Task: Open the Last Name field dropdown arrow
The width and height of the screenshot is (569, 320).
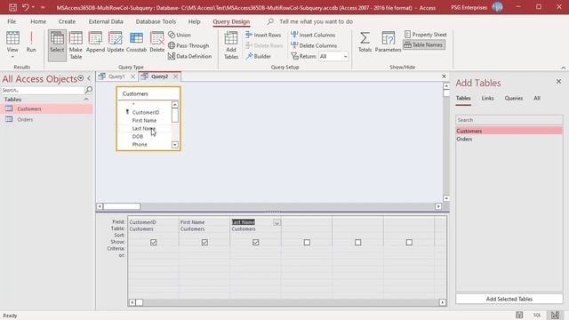Action: click(x=276, y=223)
